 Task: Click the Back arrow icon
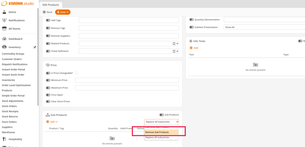pyautogui.click(x=44, y=12)
